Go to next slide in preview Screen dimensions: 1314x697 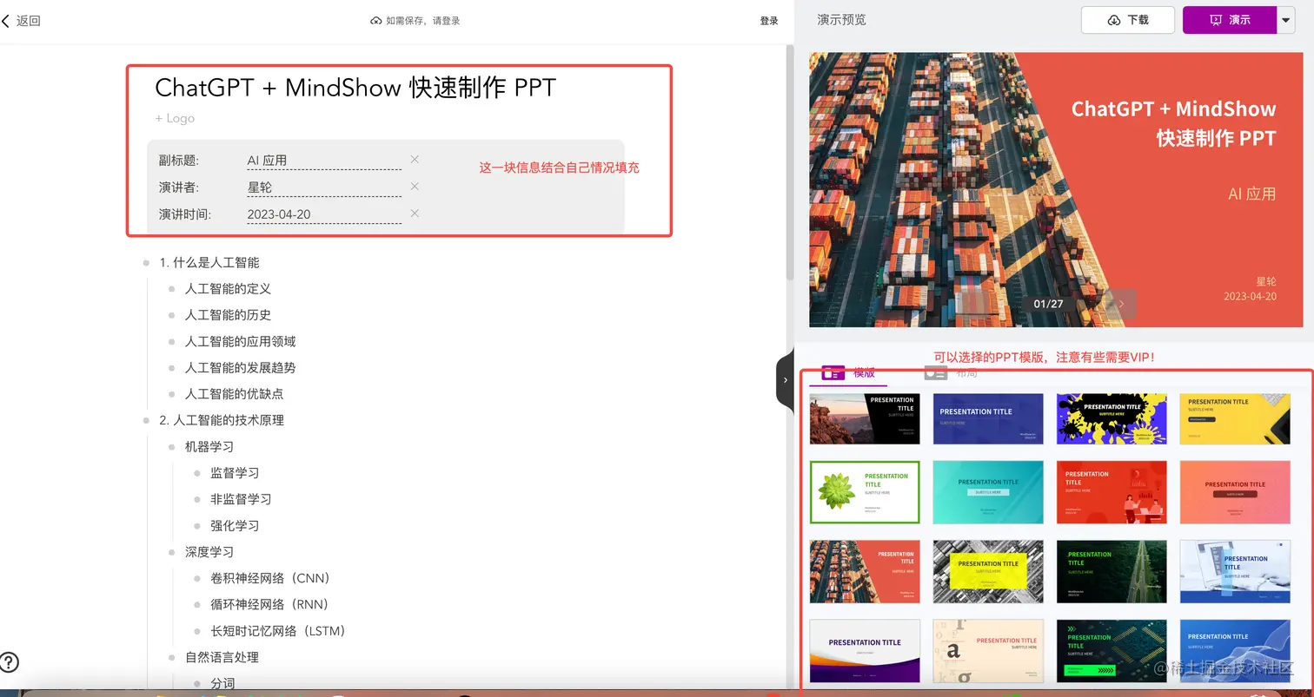[x=1121, y=304]
